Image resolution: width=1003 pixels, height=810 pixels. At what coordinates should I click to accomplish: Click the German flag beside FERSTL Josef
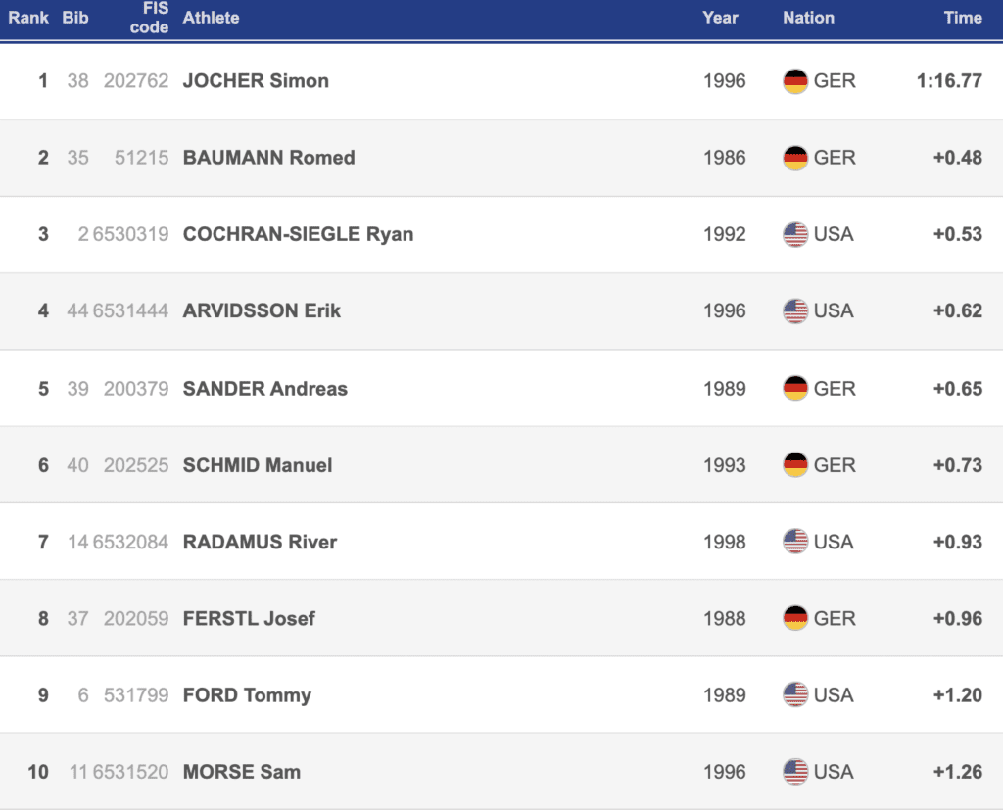795,618
